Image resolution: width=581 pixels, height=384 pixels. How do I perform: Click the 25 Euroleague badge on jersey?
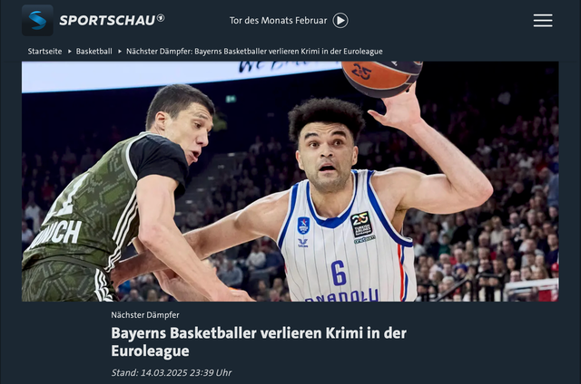pos(361,224)
